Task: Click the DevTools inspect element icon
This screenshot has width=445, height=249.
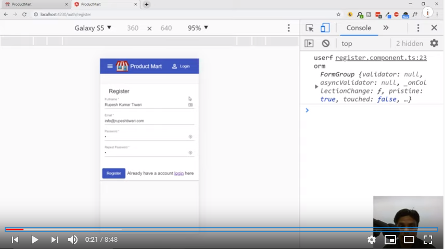Action: [x=310, y=28]
